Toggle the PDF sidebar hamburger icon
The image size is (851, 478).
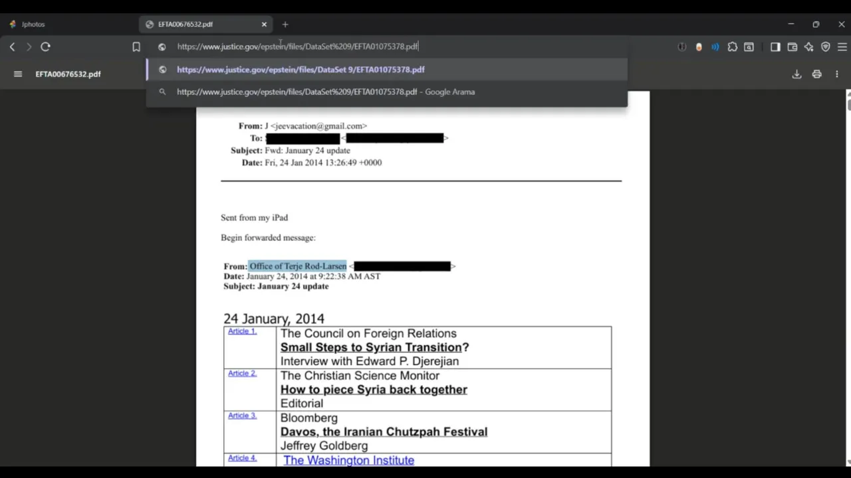pos(18,74)
